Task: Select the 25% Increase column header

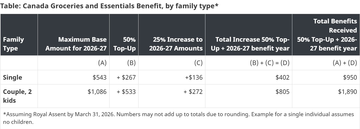Action: 176,44
